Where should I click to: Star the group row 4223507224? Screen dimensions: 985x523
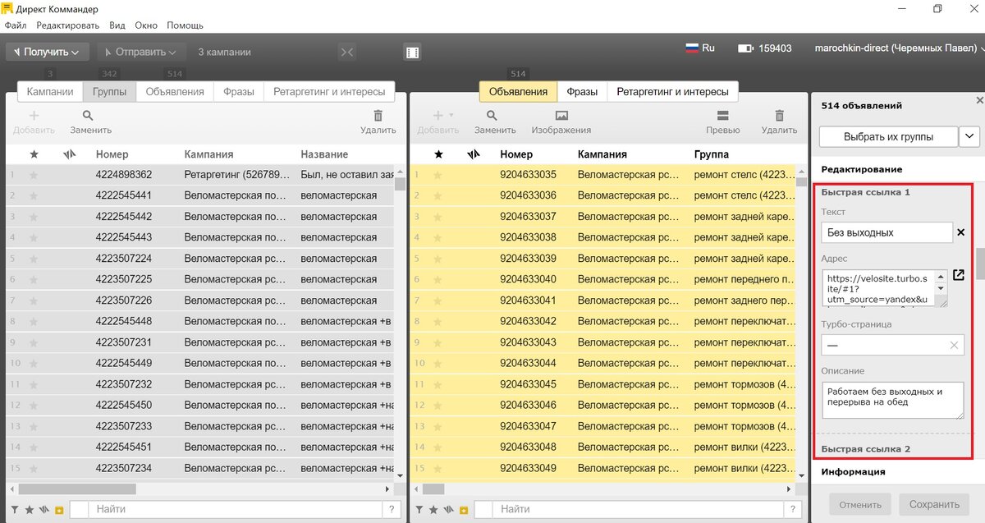(x=34, y=259)
